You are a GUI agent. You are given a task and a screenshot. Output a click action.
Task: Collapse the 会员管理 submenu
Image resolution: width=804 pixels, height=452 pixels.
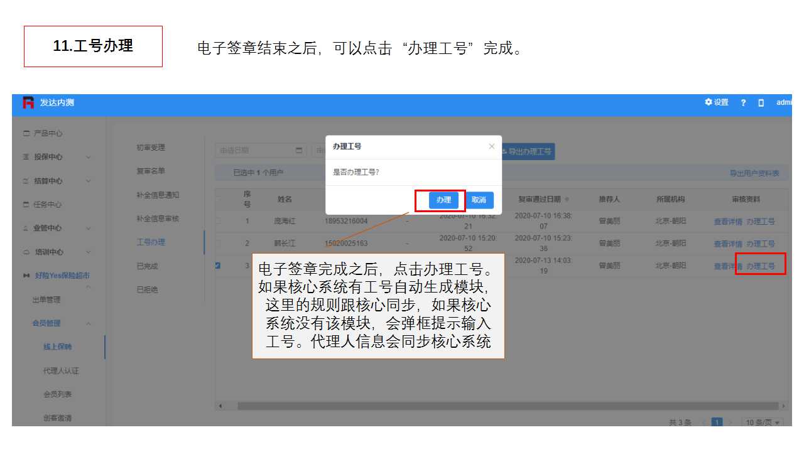88,323
